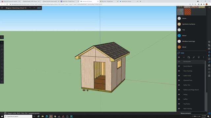Toggle visibility of all tags with header eye
Screen dimensions: 211x118
179,57
